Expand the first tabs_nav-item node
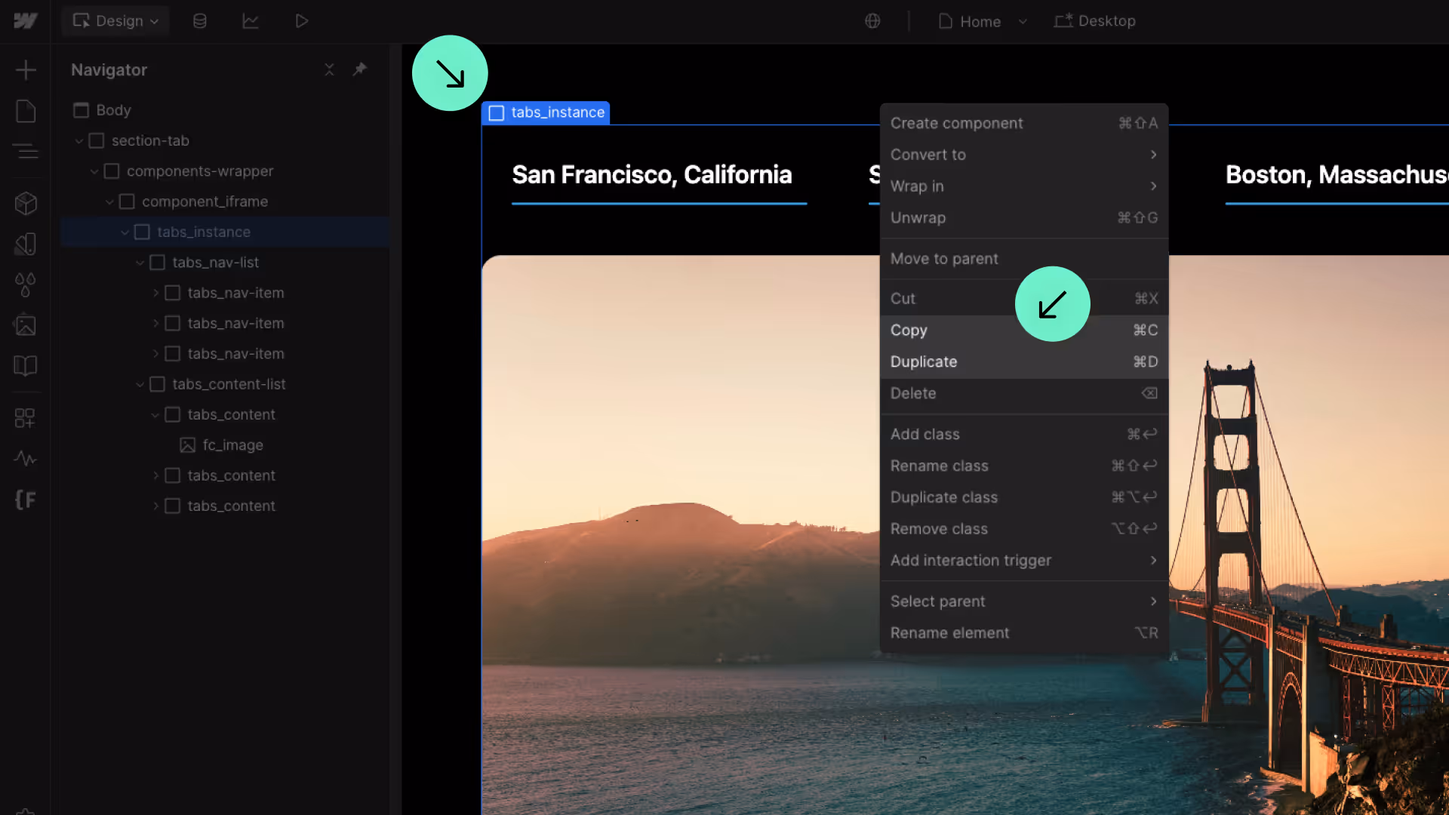Viewport: 1449px width, 815px height. click(x=155, y=293)
